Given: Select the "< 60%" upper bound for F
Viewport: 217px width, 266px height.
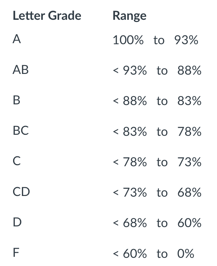Looking at the screenshot, I should [130, 254].
